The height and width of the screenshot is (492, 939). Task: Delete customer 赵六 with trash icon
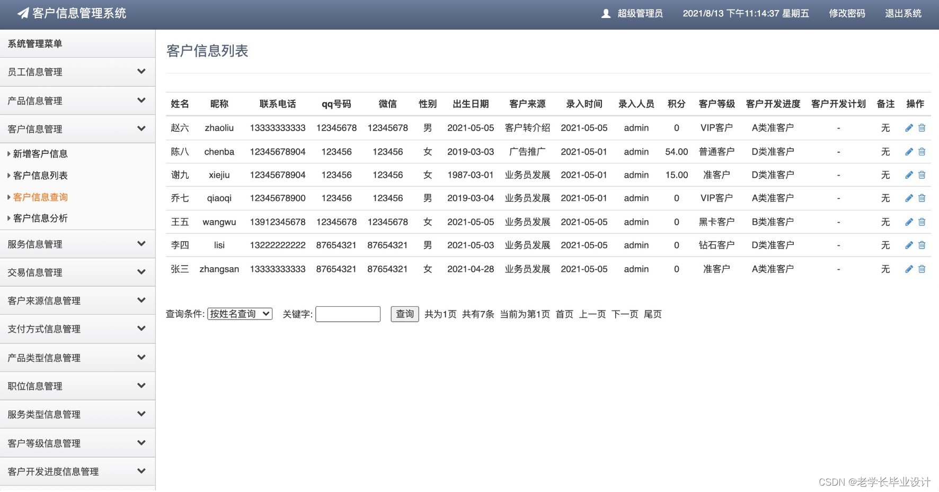click(922, 127)
